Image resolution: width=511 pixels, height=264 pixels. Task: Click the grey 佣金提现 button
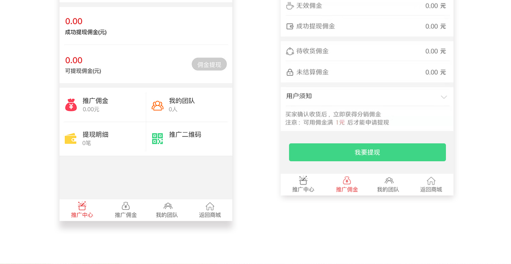pos(209,64)
